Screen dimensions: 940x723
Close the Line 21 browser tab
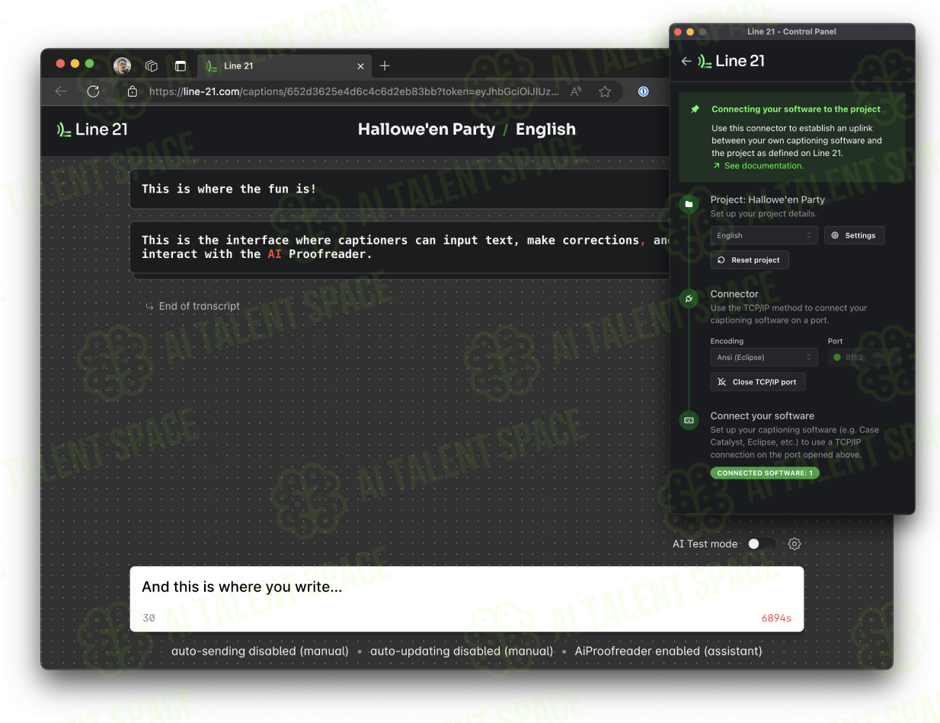pos(361,66)
